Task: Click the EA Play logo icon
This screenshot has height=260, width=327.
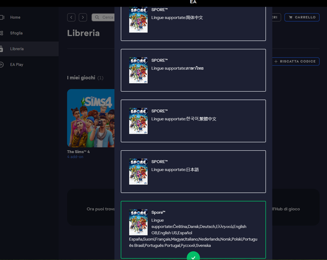Action: tap(2, 65)
